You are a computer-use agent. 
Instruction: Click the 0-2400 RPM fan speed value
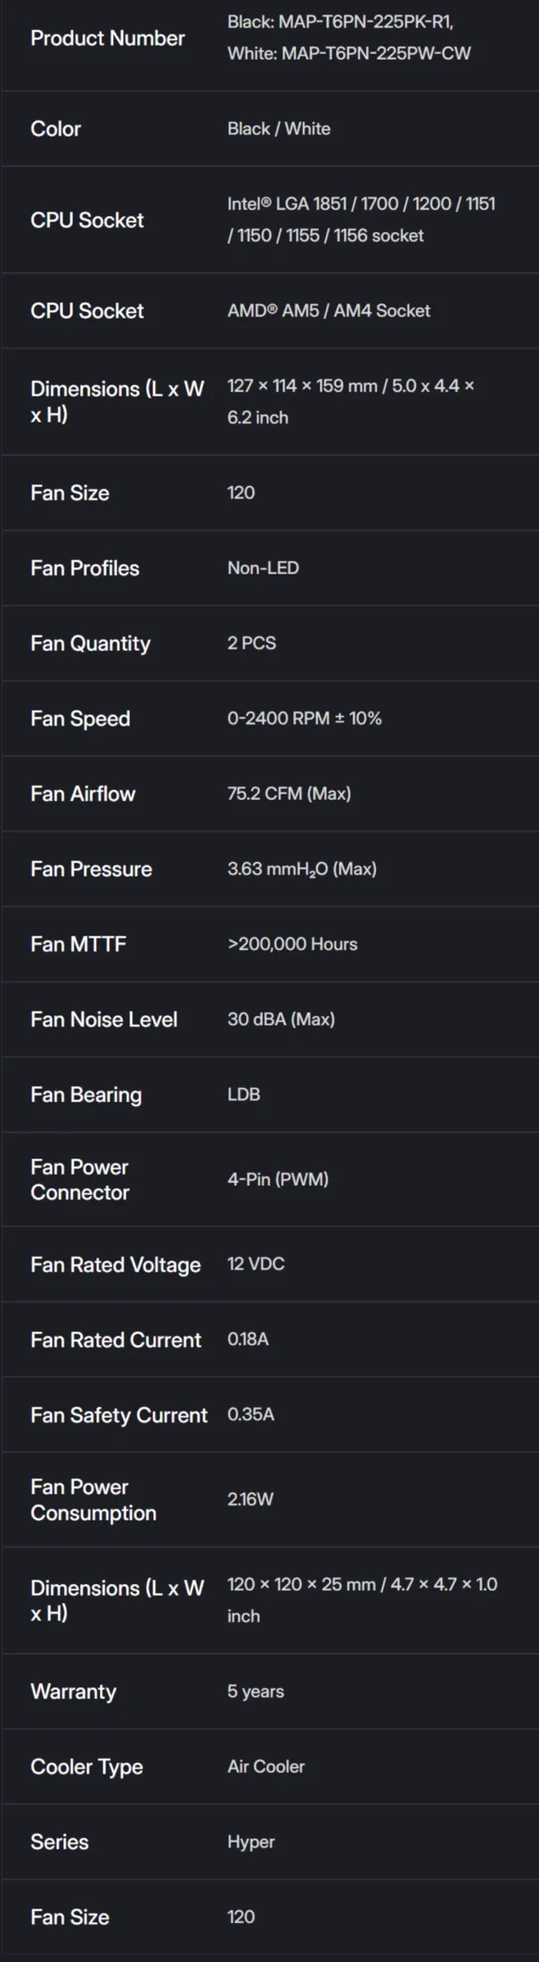304,718
